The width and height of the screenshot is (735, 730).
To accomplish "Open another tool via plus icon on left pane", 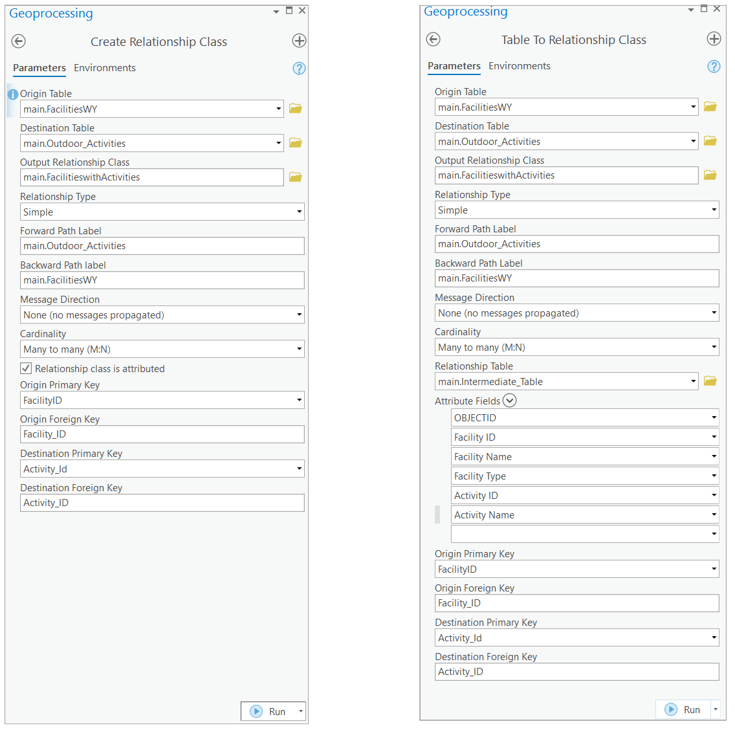I will point(299,40).
